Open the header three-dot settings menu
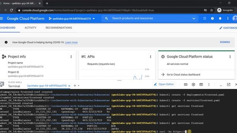Viewport: 237px width, 133px height. coord(228,18)
